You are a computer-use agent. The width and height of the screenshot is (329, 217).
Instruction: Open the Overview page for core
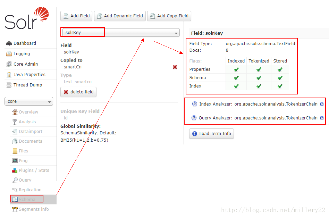click(x=28, y=112)
